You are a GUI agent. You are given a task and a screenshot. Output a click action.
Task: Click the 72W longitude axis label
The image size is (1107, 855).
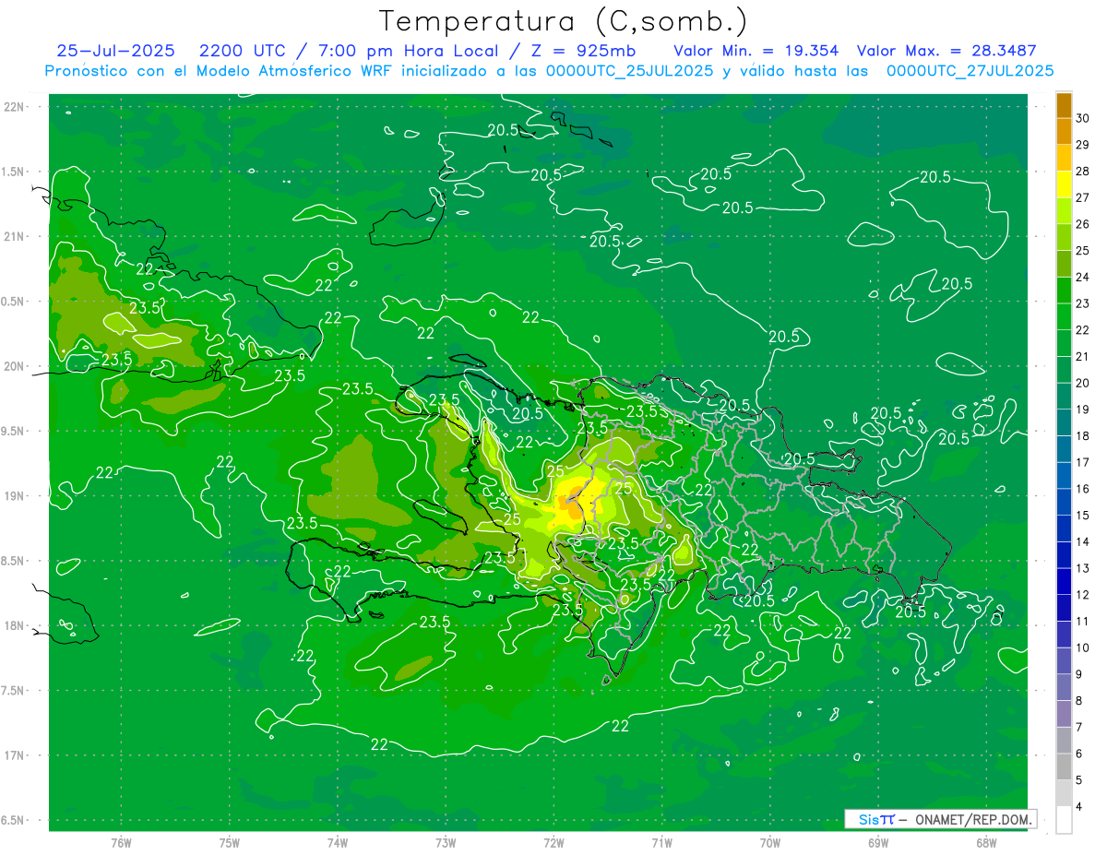click(553, 842)
